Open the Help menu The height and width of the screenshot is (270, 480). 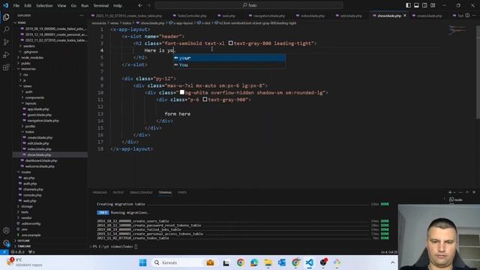tap(118, 5)
